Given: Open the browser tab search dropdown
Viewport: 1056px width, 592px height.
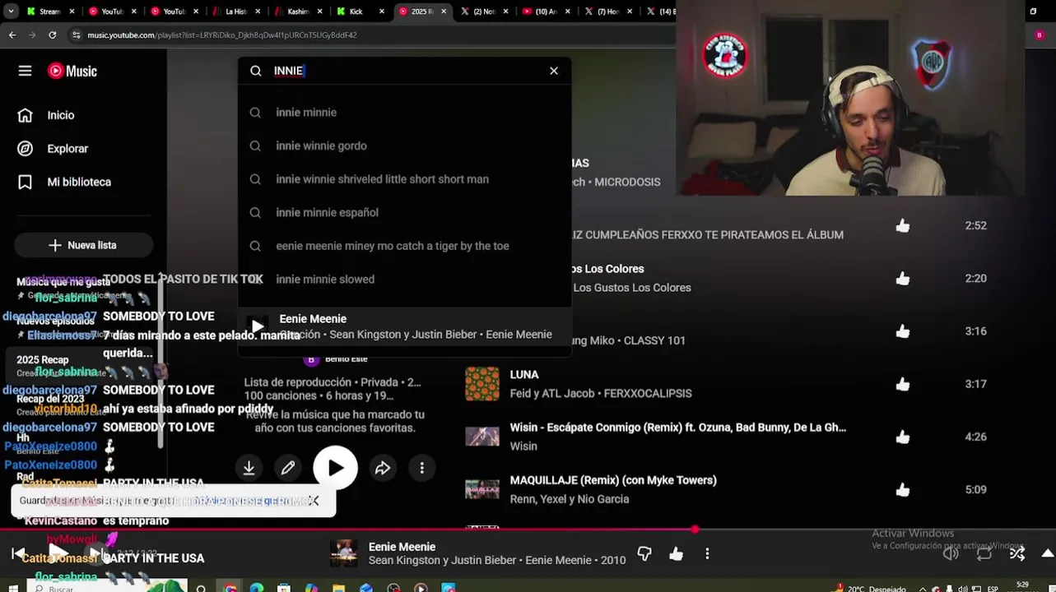Looking at the screenshot, I should click(x=11, y=12).
